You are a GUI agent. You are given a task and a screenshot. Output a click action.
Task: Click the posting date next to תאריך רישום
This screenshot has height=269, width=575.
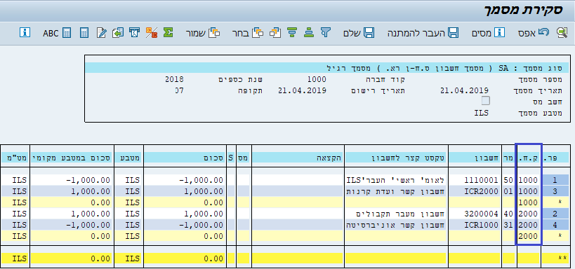click(x=302, y=90)
